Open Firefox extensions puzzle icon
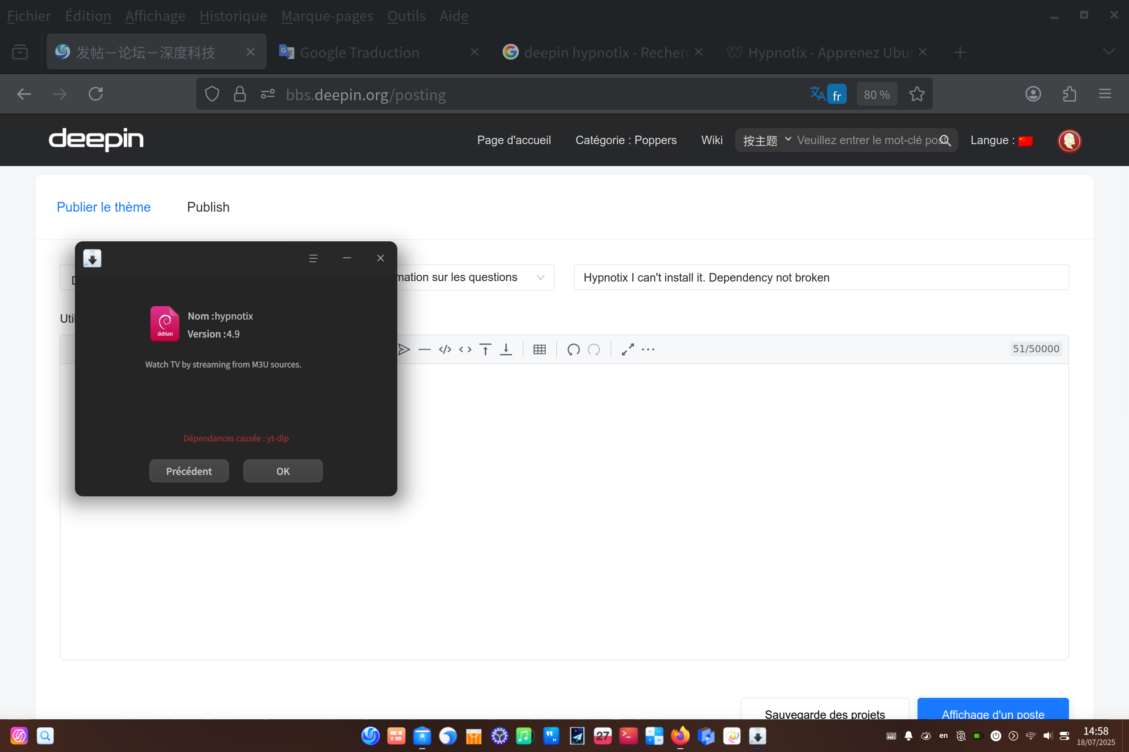Viewport: 1129px width, 752px height. click(x=1069, y=94)
